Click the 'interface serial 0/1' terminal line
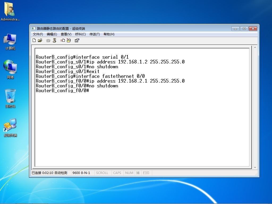Image resolution: width=272 pixels, height=204 pixels. [x=82, y=57]
